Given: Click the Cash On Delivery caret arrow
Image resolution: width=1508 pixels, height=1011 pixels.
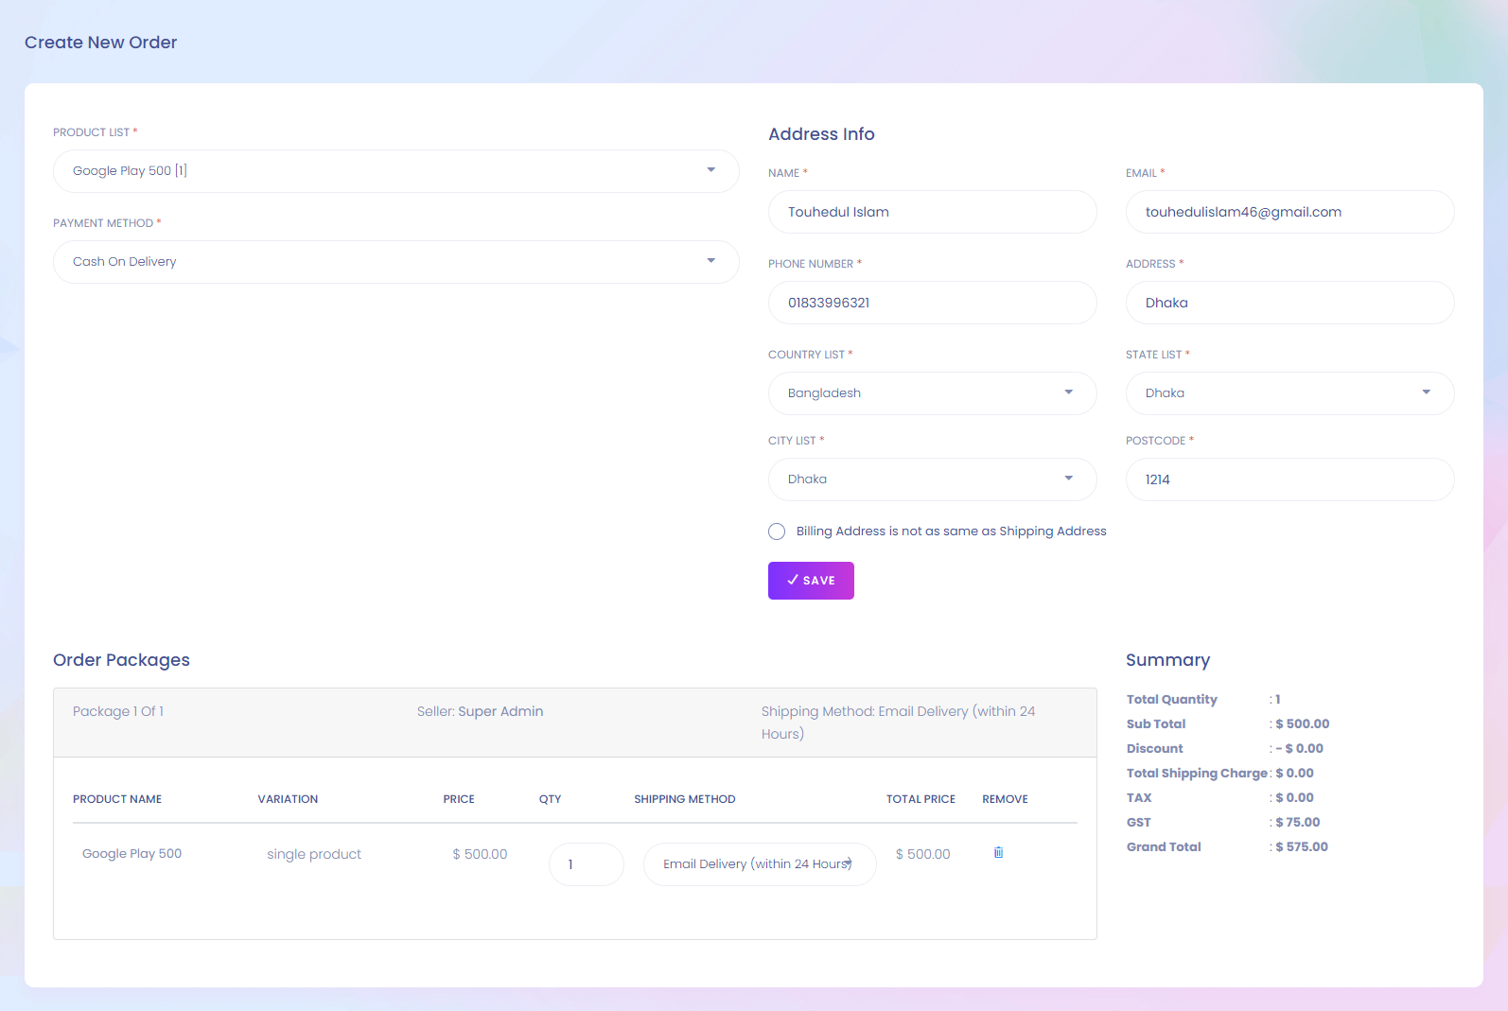Looking at the screenshot, I should (x=710, y=261).
